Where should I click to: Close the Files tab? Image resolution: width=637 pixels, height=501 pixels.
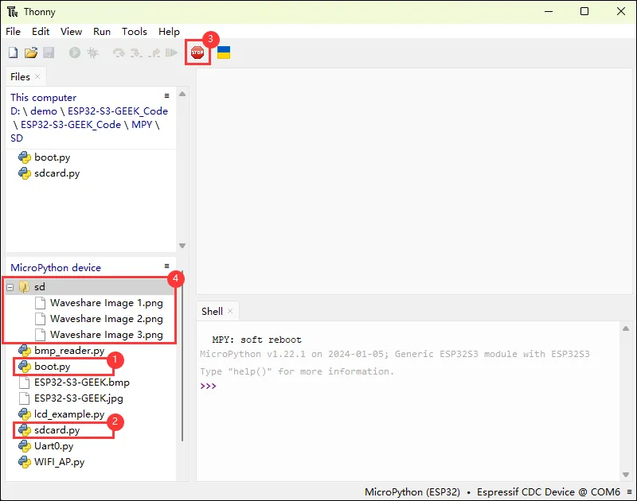37,77
